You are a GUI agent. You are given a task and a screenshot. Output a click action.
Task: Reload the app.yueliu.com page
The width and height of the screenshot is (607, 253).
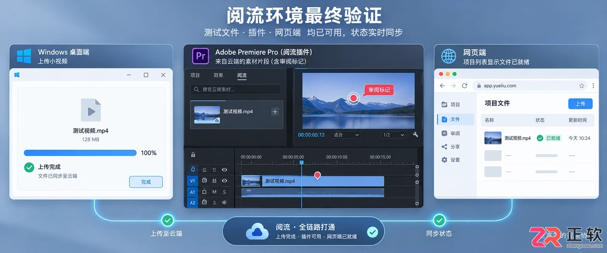point(465,86)
